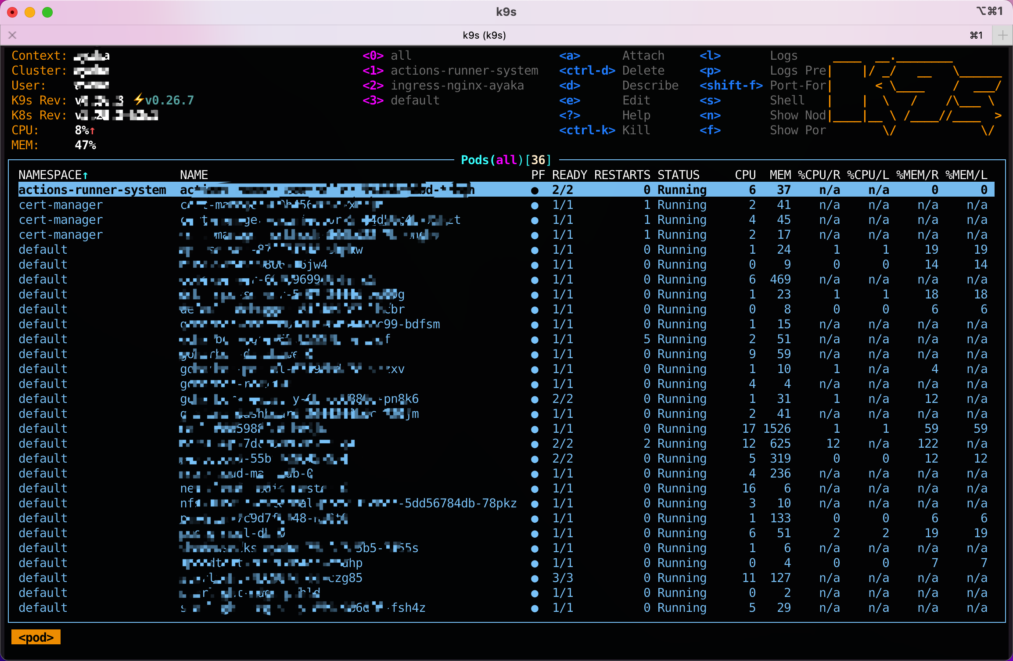
Task: Click the <shift-f> Port-Forward shortcut hint
Action: click(x=763, y=86)
